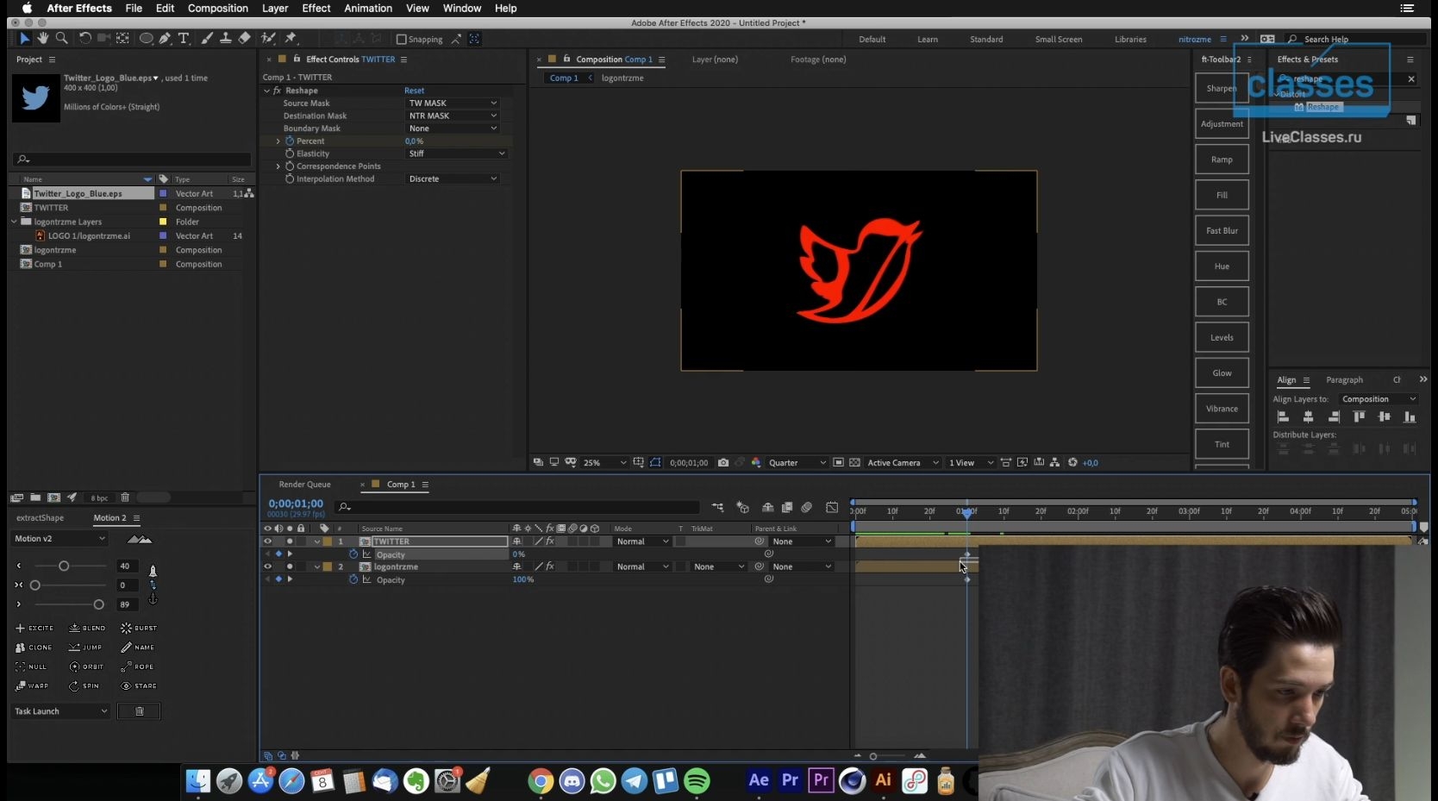The width and height of the screenshot is (1438, 801).
Task: Select the Selection (arrow) tool
Action: click(x=24, y=39)
